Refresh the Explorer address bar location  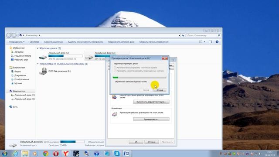point(183,35)
